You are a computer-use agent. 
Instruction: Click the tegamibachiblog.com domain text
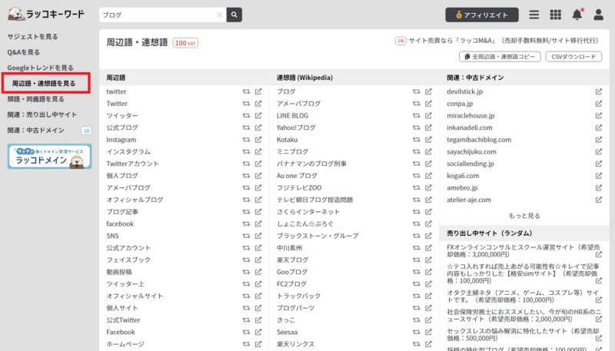[x=479, y=140]
